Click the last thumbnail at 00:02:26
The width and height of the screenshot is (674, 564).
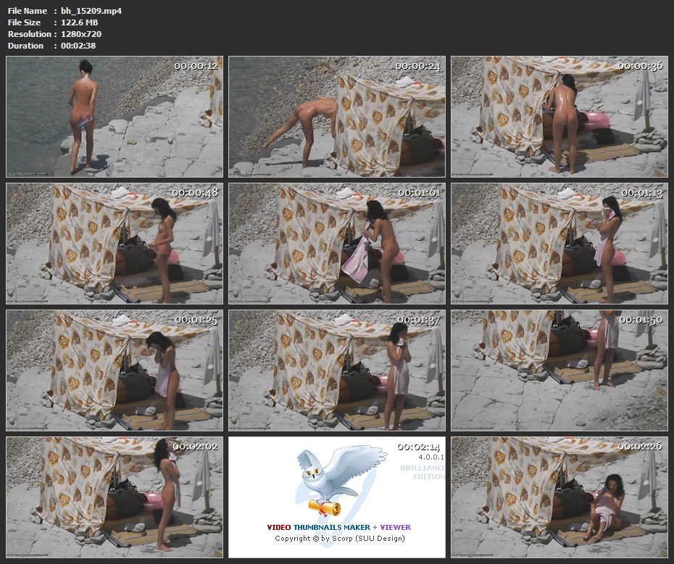click(x=559, y=496)
